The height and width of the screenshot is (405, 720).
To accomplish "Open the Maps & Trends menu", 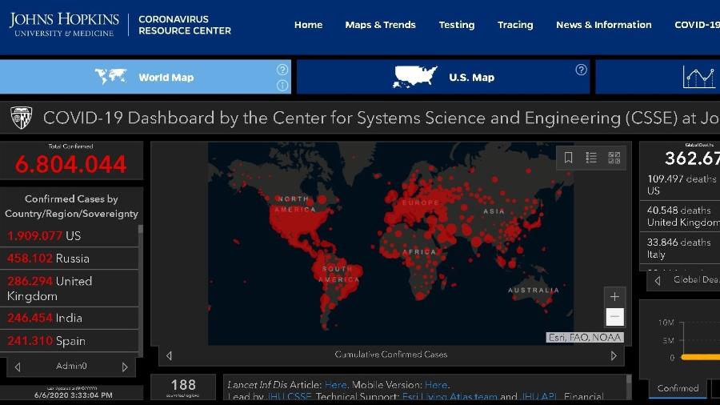I will pos(380,25).
